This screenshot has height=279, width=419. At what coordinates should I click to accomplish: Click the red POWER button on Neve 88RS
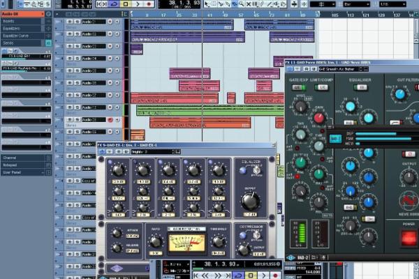click(x=408, y=237)
